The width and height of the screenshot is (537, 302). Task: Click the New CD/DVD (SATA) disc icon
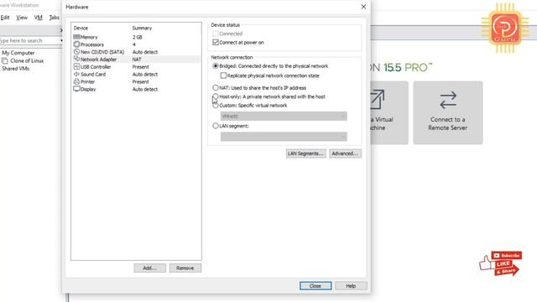(76, 52)
